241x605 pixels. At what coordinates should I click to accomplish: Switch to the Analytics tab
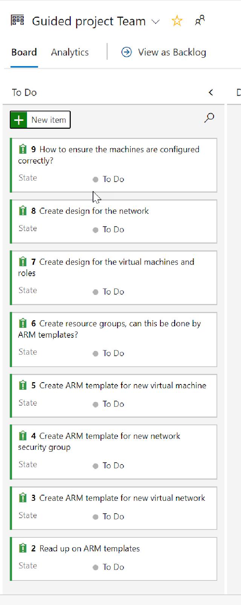pyautogui.click(x=70, y=52)
